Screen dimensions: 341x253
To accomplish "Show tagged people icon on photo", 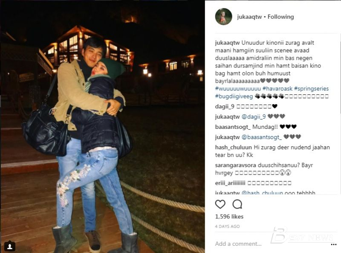I will click(x=10, y=246).
